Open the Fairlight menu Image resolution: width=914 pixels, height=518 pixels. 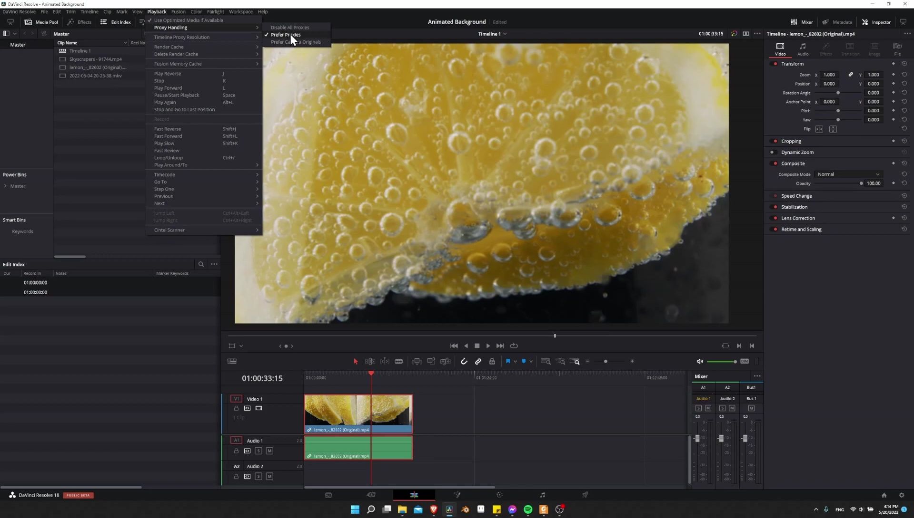tap(215, 11)
